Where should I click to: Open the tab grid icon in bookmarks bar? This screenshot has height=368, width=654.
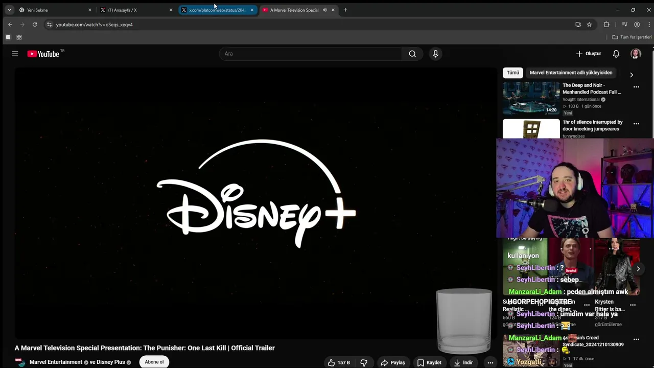(19, 37)
